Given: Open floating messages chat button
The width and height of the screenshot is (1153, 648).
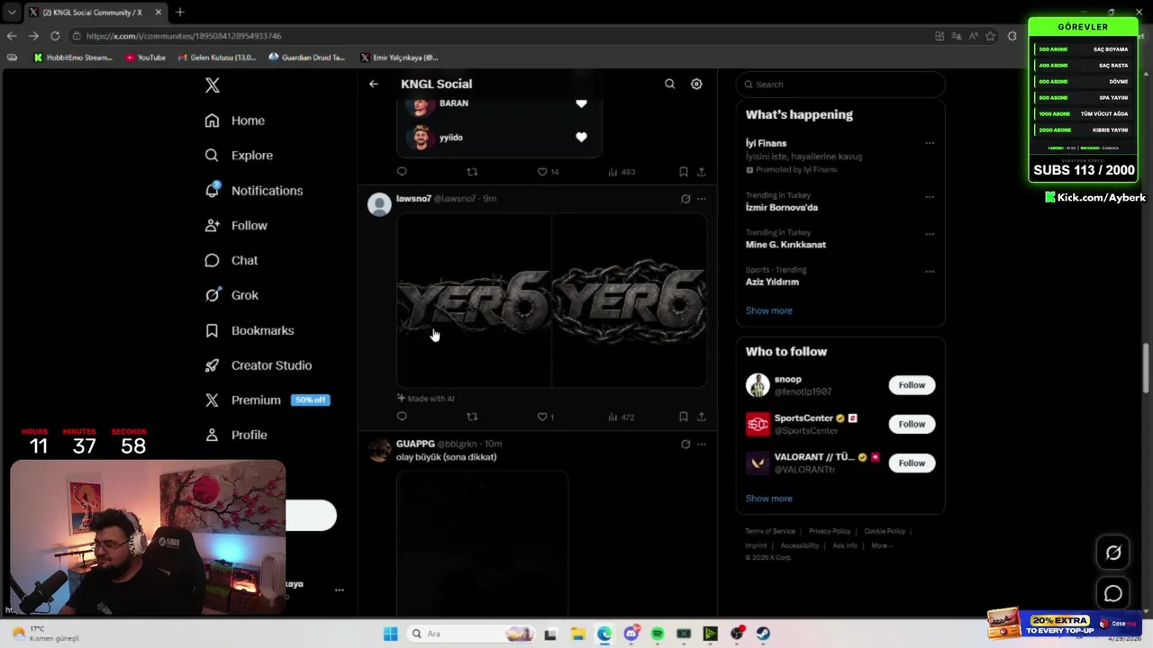Looking at the screenshot, I should [x=1113, y=593].
